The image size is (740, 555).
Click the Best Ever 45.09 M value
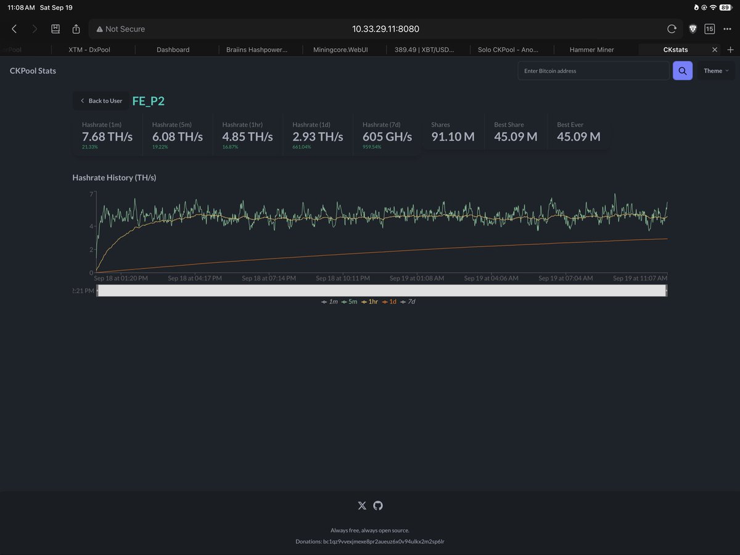pos(579,137)
